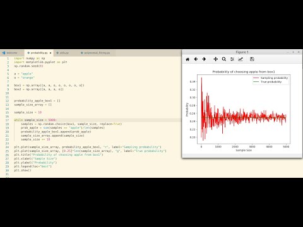Maximize the Figure 1 window
Viewport: 303px width, 227px height.
tap(293, 52)
